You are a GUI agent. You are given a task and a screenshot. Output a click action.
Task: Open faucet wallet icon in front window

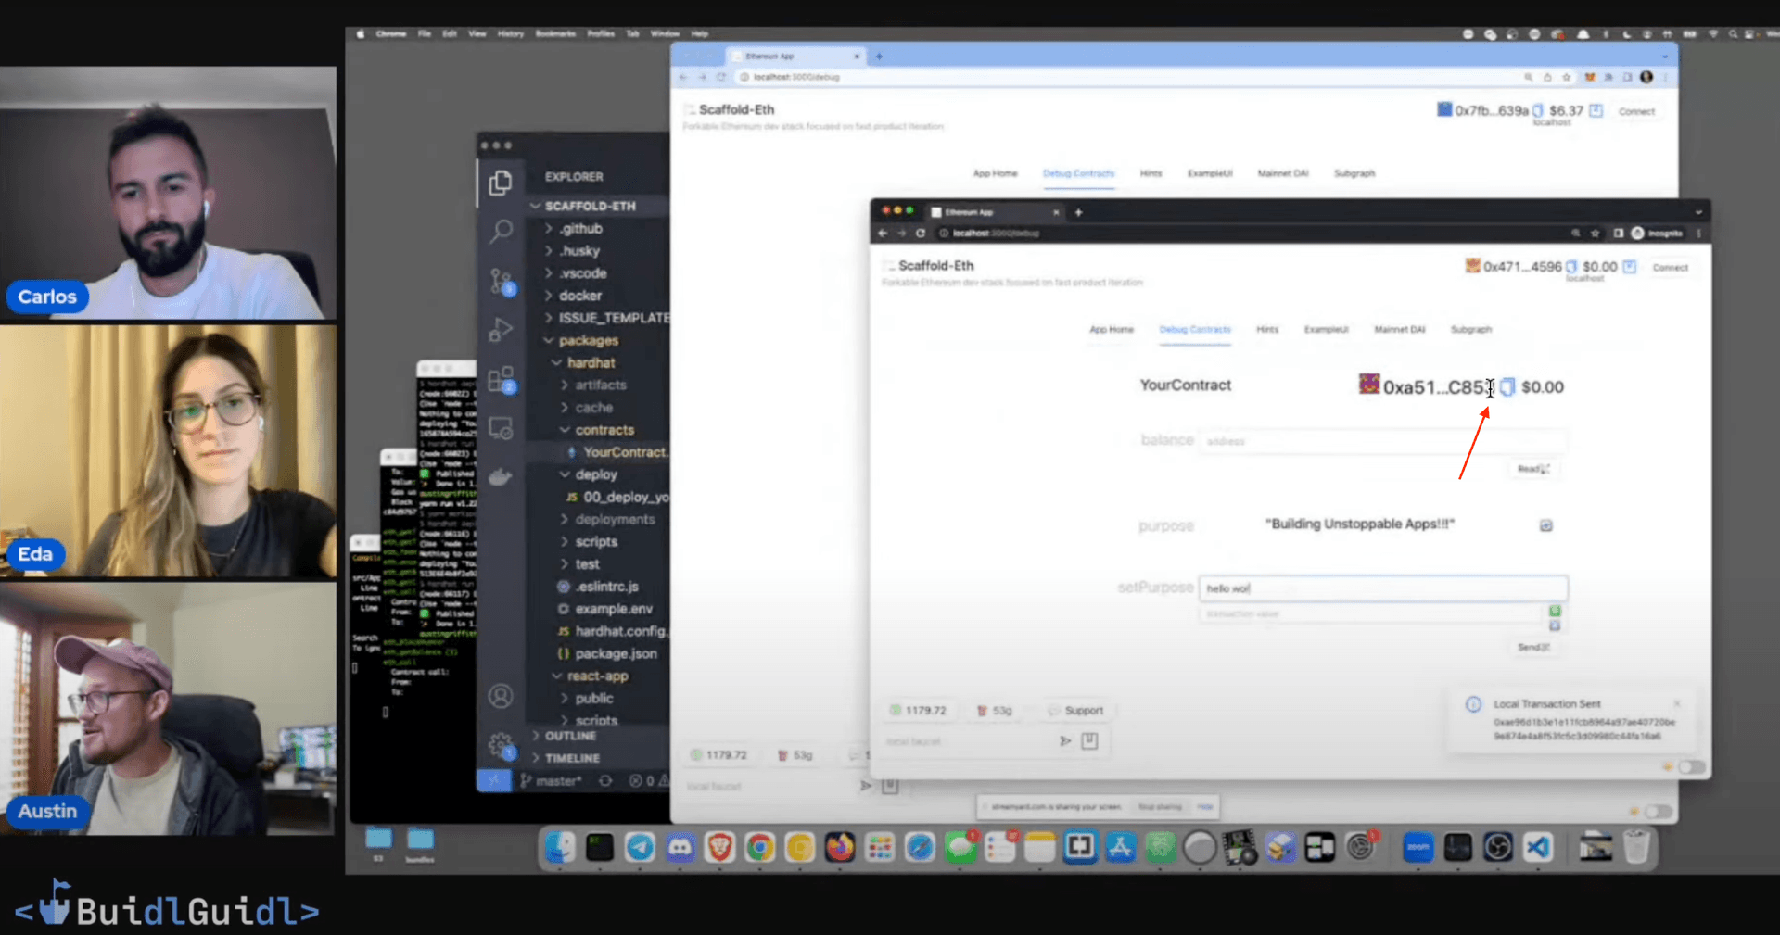click(1089, 740)
